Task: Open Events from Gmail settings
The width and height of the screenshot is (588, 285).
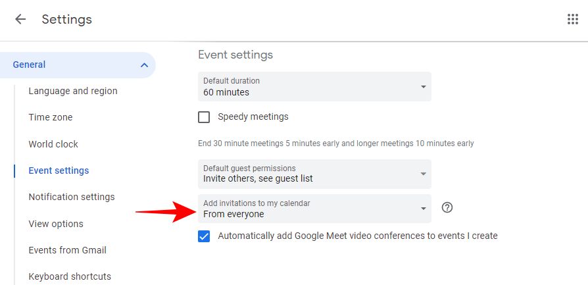Action: tap(67, 250)
